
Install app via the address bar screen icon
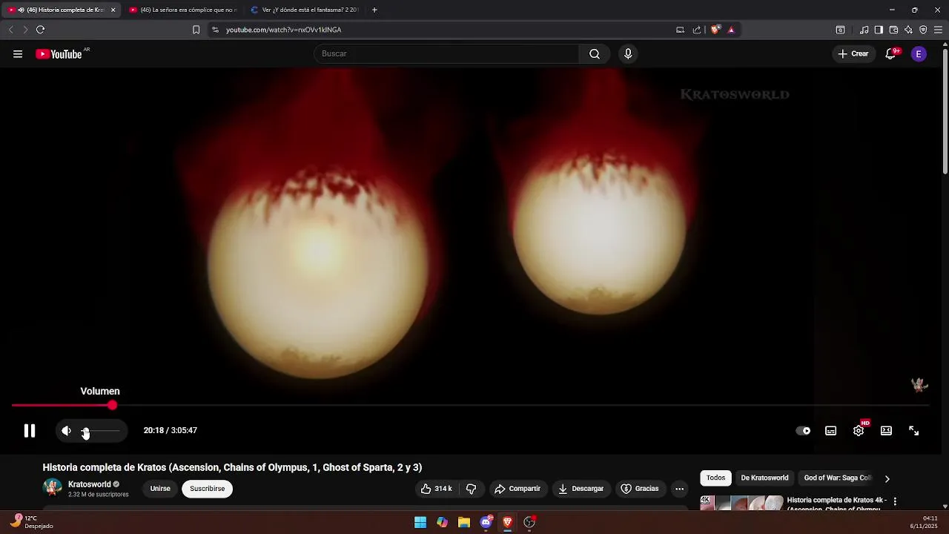click(x=680, y=30)
